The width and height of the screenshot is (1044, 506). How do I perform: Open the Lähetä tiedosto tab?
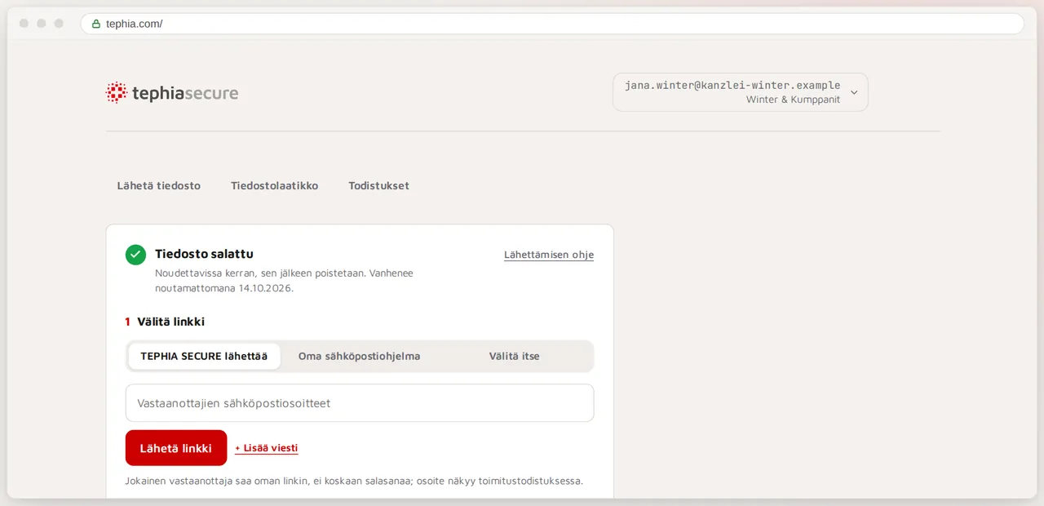point(159,185)
